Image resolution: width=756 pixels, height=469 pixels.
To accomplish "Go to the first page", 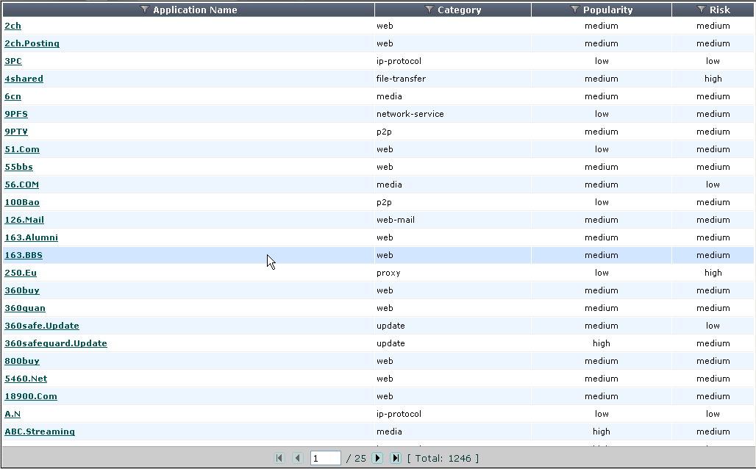I will point(279,458).
